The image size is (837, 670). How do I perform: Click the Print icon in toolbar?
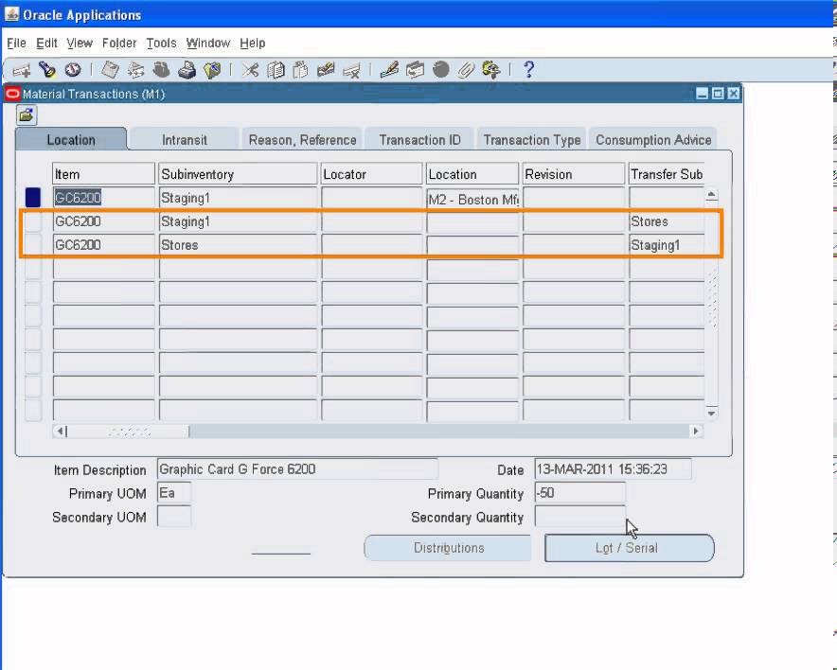click(x=187, y=70)
